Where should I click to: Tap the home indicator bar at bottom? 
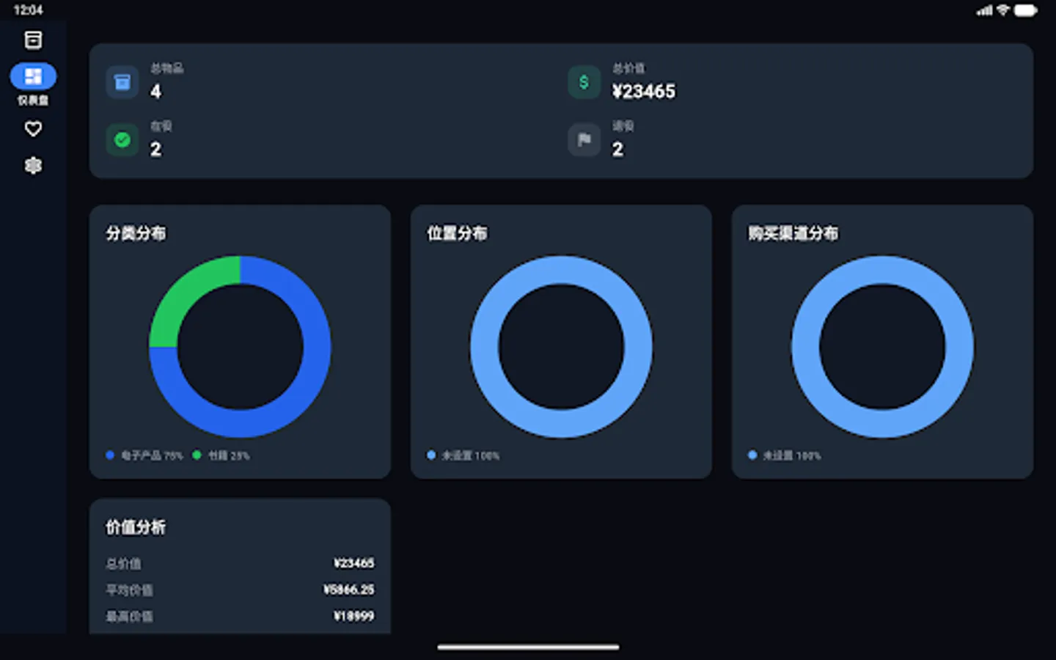pyautogui.click(x=527, y=647)
